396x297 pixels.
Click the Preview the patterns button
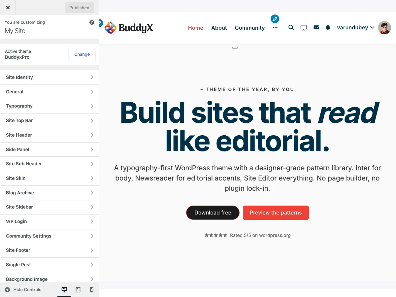click(276, 213)
